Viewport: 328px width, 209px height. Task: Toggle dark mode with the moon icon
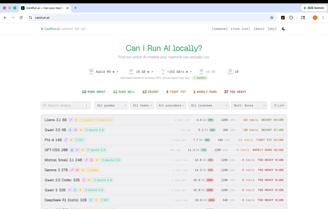click(283, 29)
